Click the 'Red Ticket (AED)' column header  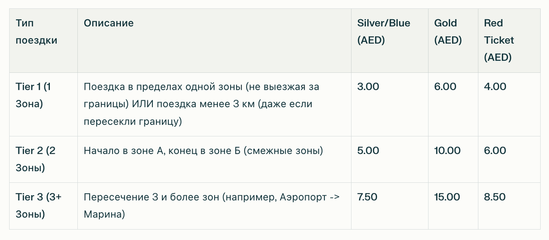point(499,40)
